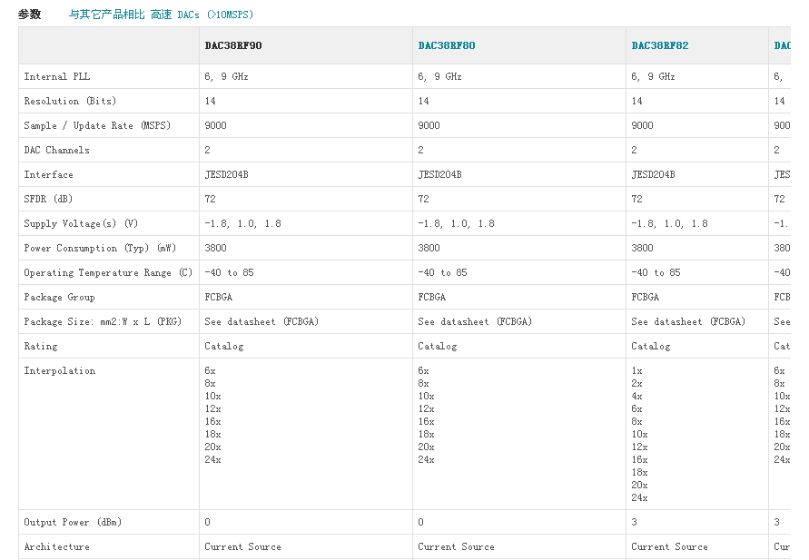Open the DAC38RF80 product link
Viewport: 809px width, 560px height.
click(x=446, y=45)
